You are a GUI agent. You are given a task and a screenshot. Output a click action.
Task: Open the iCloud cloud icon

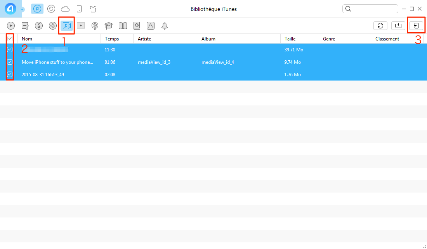[65, 9]
